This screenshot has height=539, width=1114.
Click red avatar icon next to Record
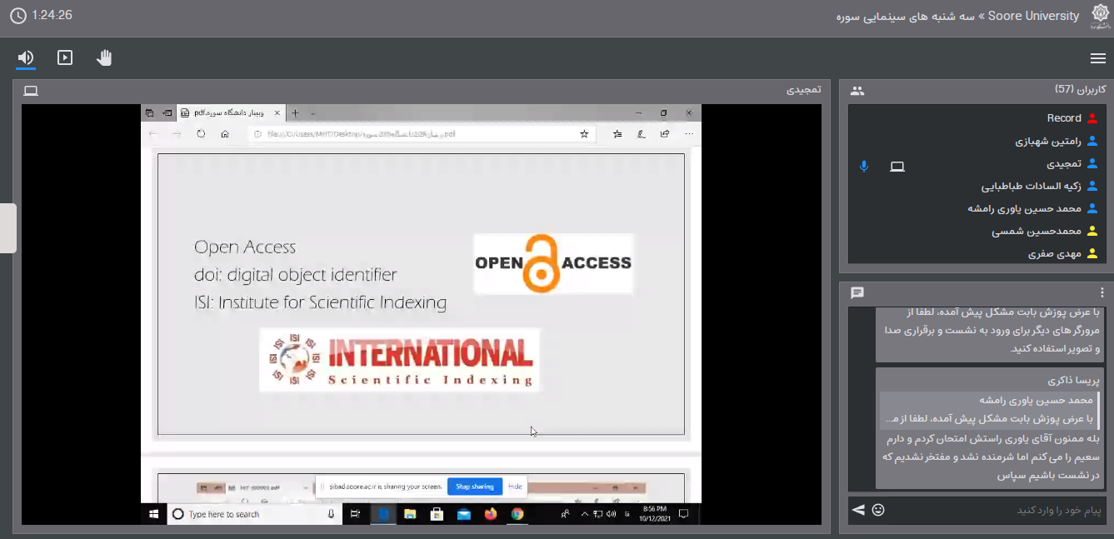1092,118
